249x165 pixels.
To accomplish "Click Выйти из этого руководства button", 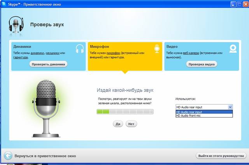I will click(x=221, y=156).
